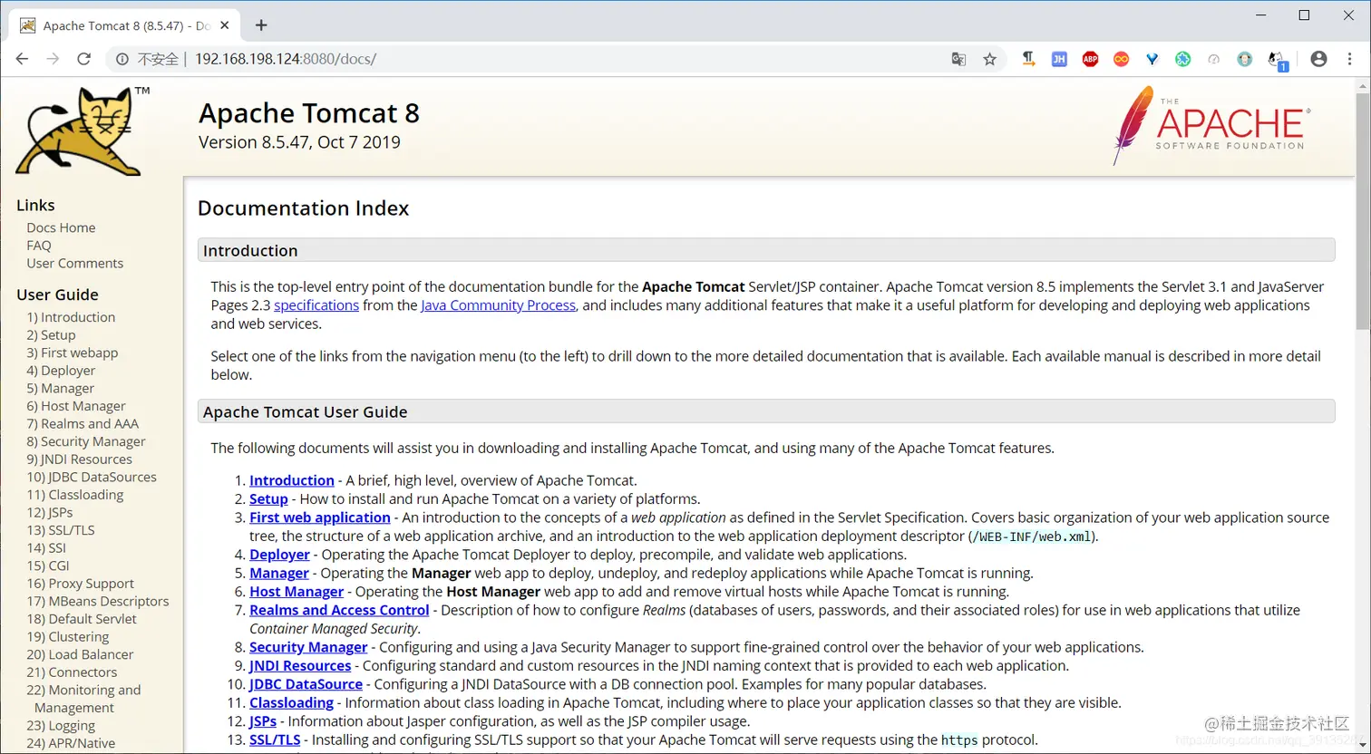1371x754 pixels.
Task: Open FAQ link in sidebar
Action: [x=39, y=246]
